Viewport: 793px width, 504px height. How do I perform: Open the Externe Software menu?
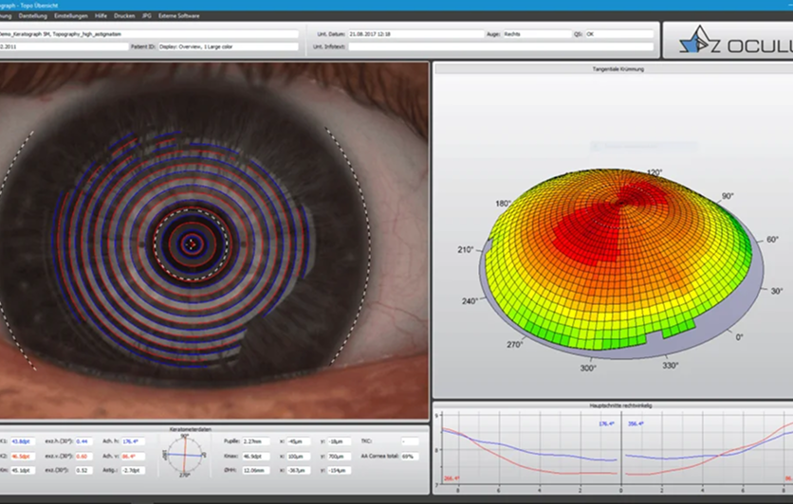pos(179,16)
